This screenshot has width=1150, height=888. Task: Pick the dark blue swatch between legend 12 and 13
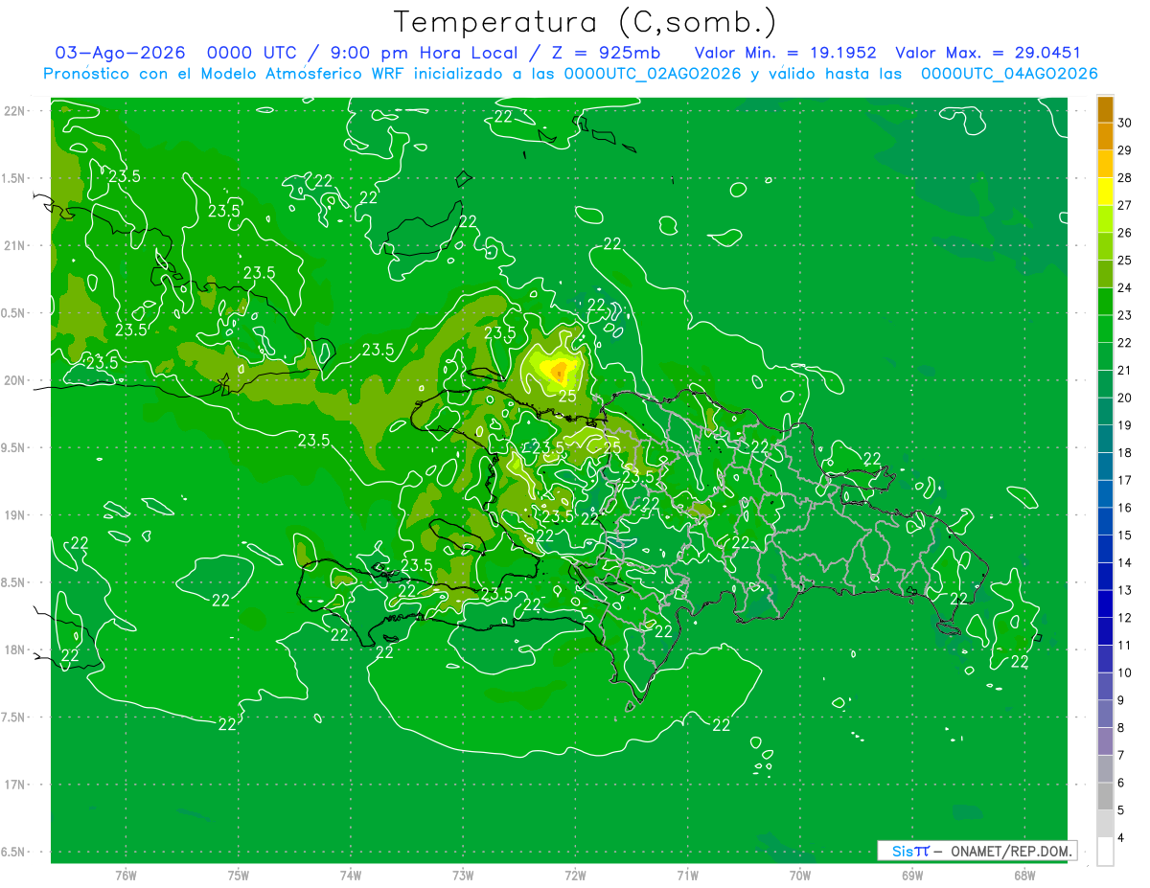coord(1105,603)
